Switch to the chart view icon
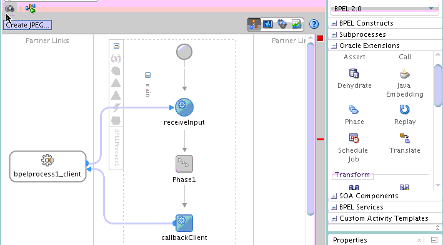This screenshot has height=245, width=443. tap(296, 24)
